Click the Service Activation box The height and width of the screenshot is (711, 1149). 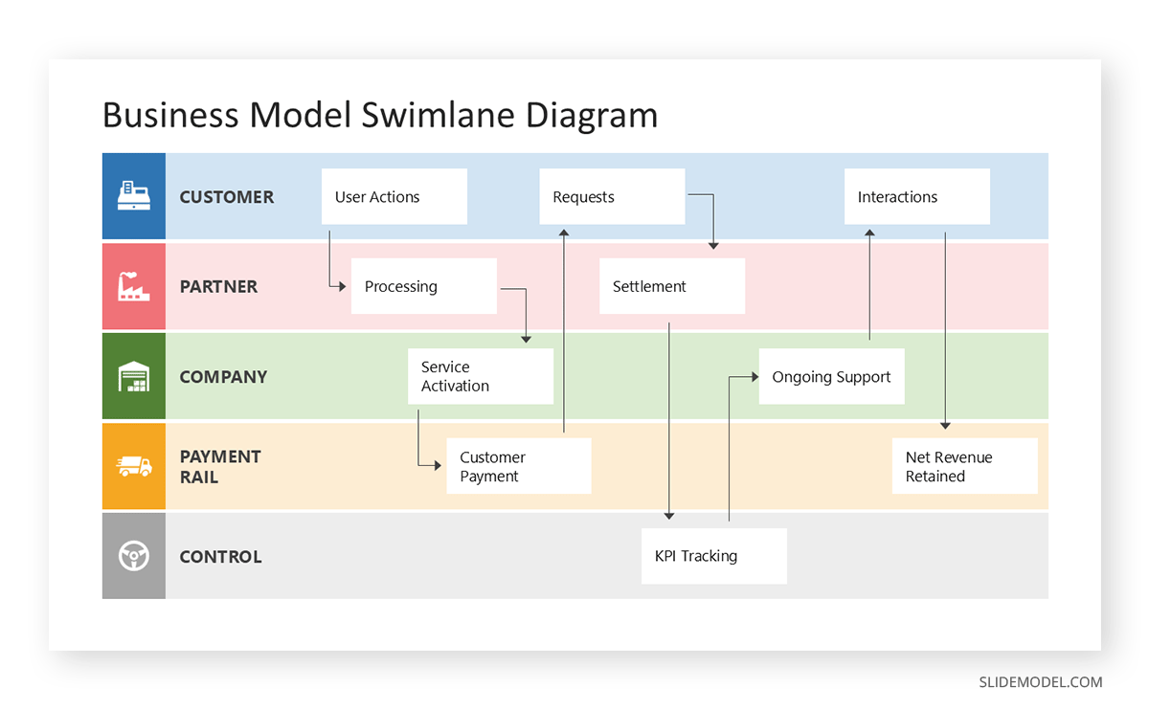coord(481,376)
